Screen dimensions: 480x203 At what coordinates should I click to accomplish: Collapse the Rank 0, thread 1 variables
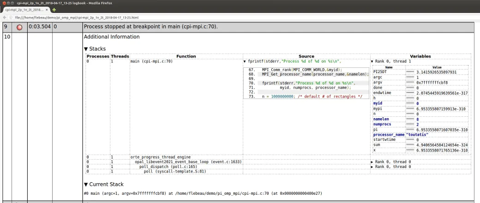pos(372,61)
